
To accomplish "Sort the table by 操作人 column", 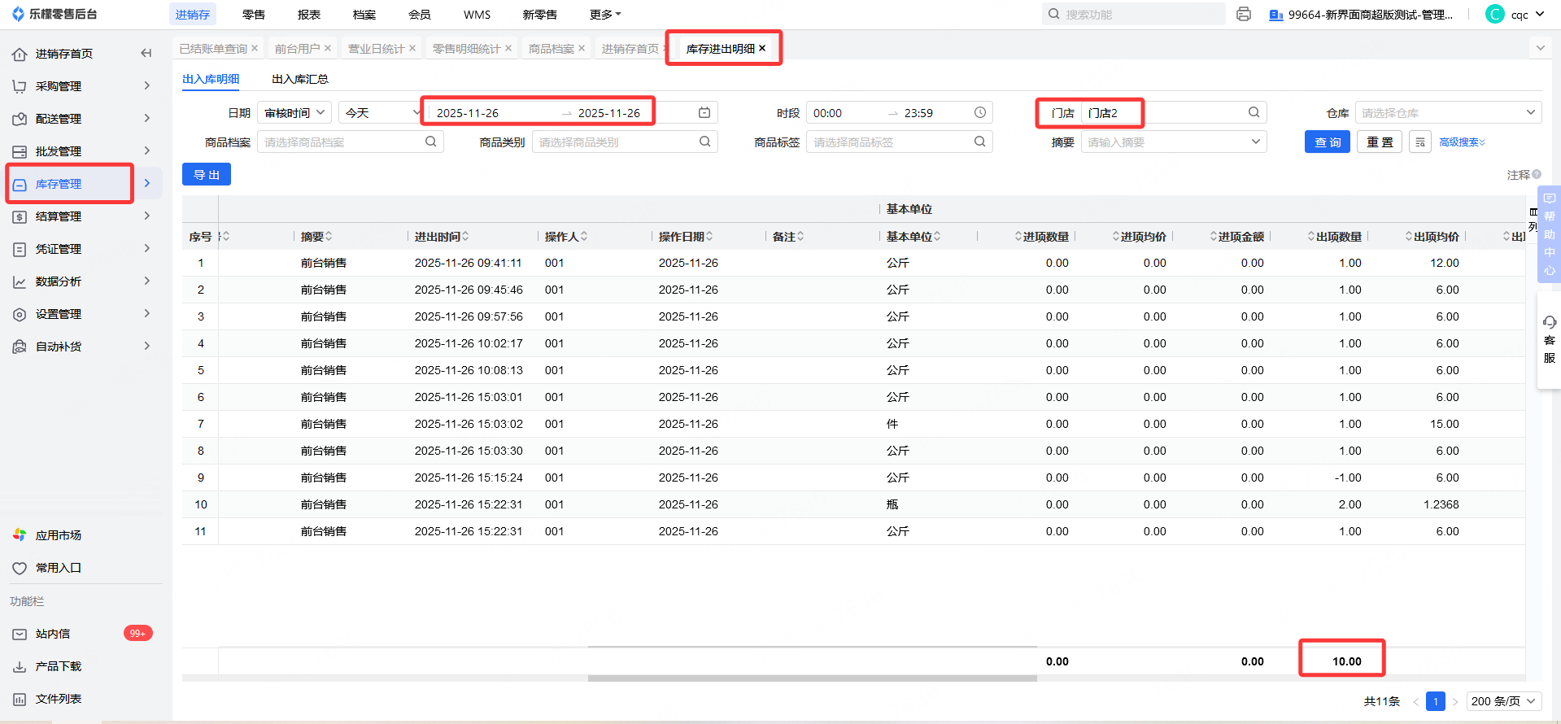I will [584, 237].
